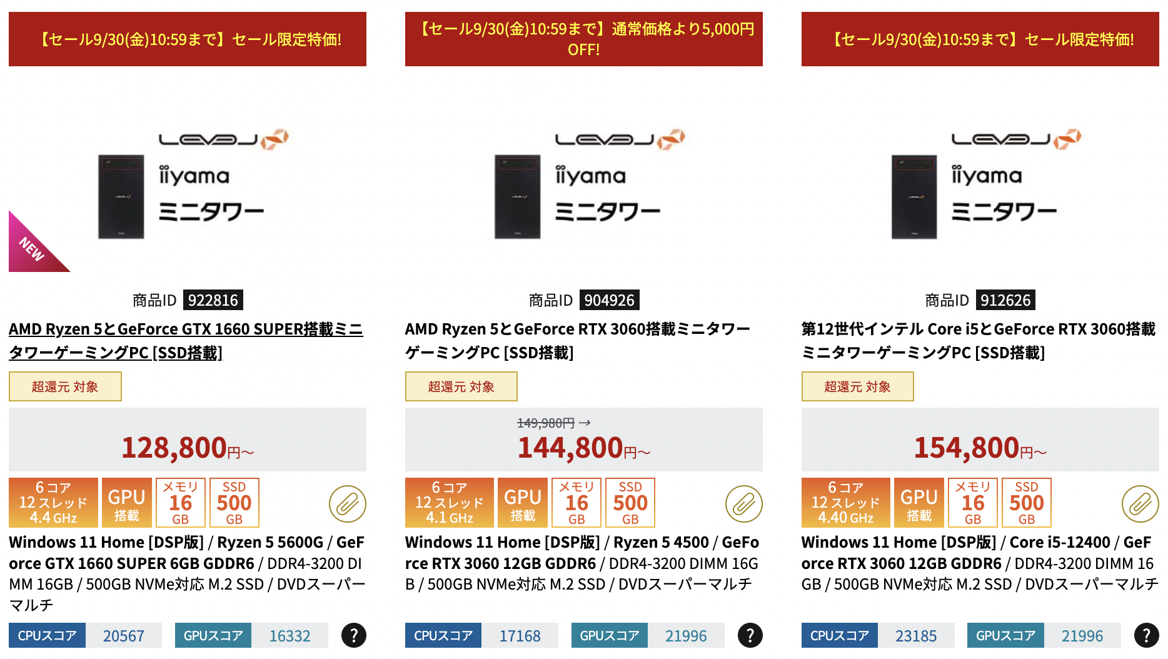The image size is (1168, 659).
Task: Open the question mark help for Ryzen 5 4500 scores
Action: (x=750, y=635)
